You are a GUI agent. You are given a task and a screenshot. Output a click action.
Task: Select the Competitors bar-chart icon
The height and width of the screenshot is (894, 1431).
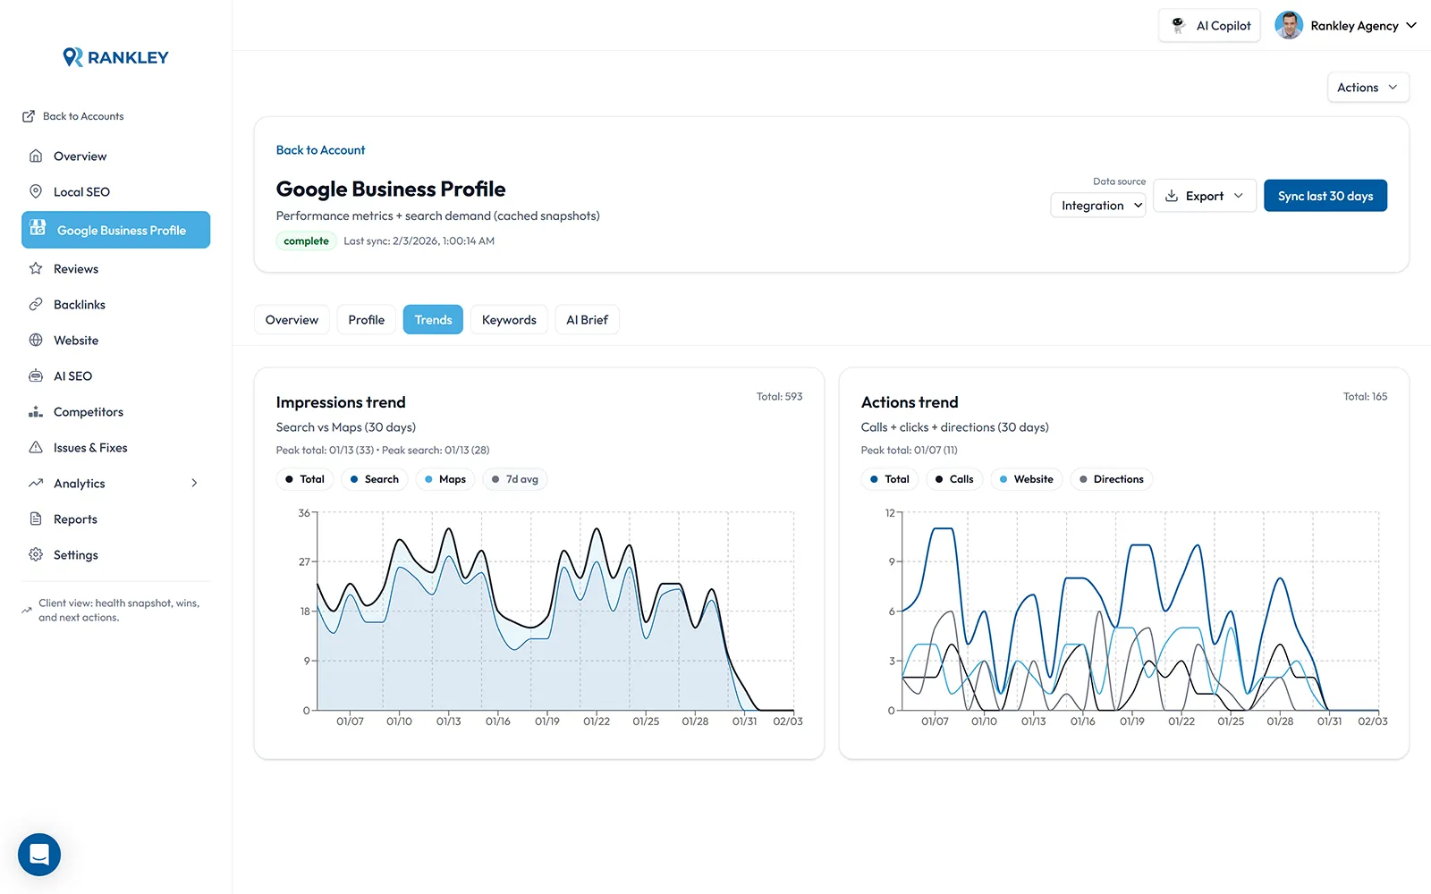point(36,411)
